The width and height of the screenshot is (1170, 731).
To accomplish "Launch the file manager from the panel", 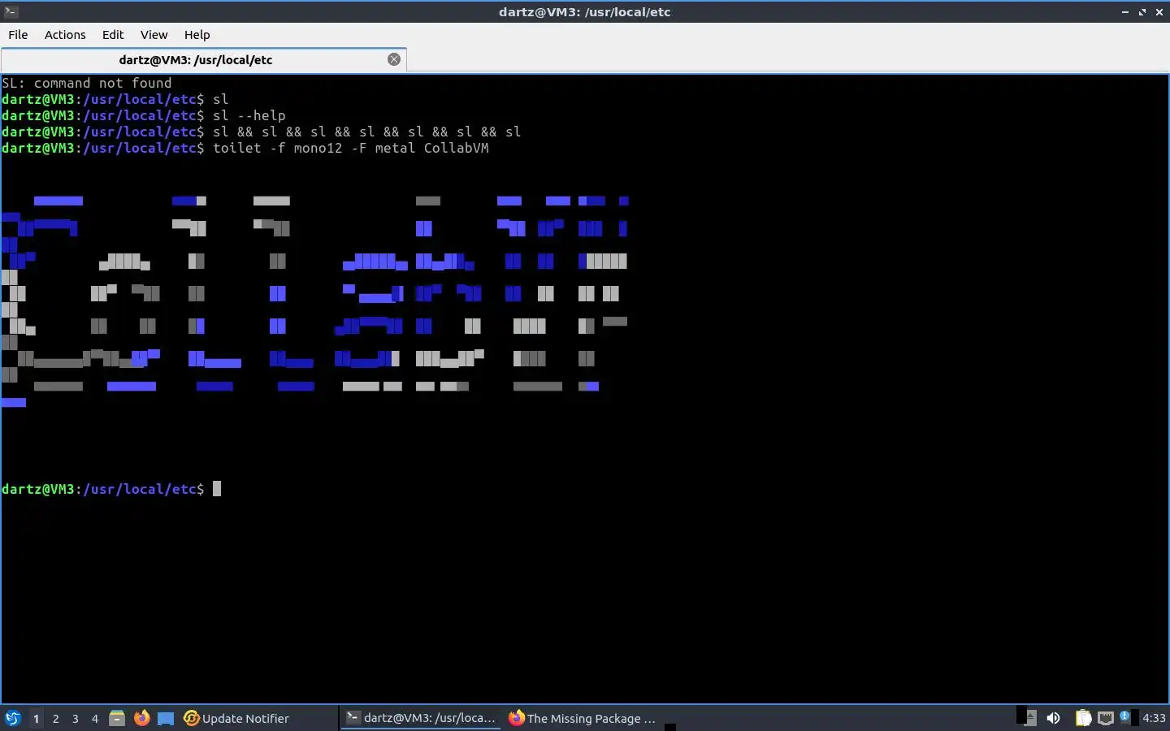I will click(117, 718).
